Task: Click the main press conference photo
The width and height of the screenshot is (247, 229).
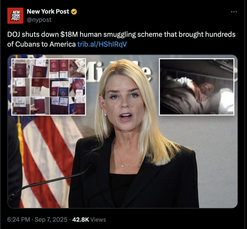Action: click(x=123, y=131)
